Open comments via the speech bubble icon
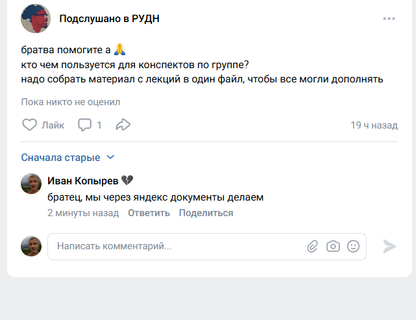 tap(84, 125)
